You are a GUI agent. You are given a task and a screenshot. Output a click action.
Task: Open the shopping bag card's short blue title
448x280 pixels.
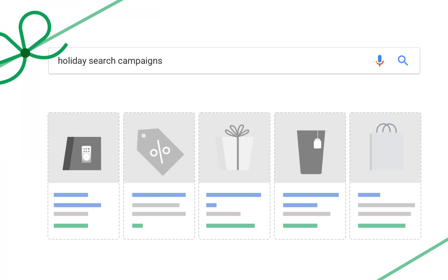(x=369, y=195)
